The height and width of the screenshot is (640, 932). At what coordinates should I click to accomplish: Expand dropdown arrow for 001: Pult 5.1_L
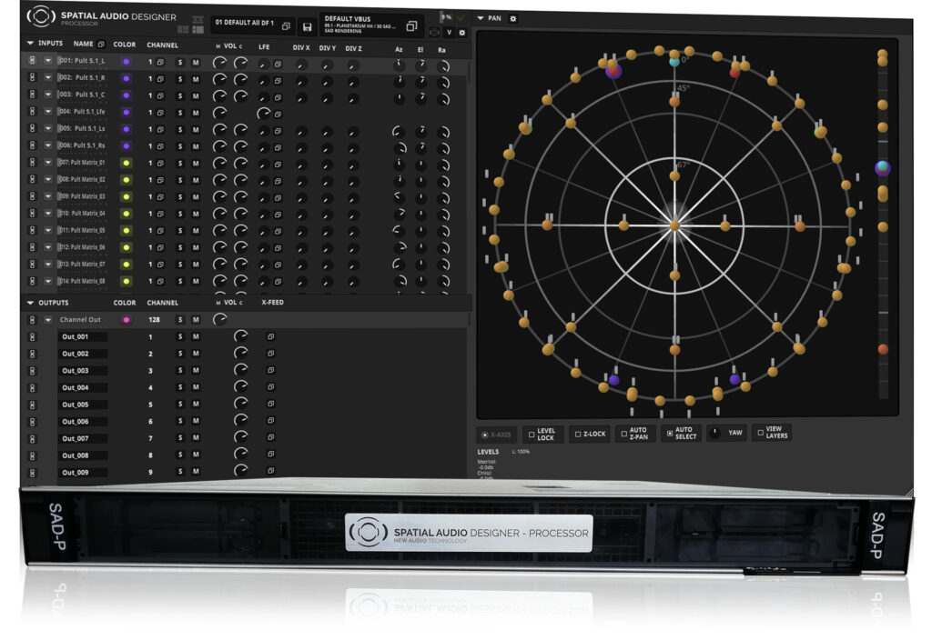tap(48, 61)
